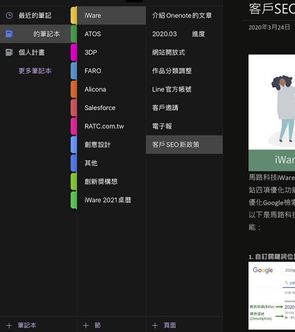The width and height of the screenshot is (295, 332).
Task: Open 最近的筆記 list
Action: tap(35, 15)
